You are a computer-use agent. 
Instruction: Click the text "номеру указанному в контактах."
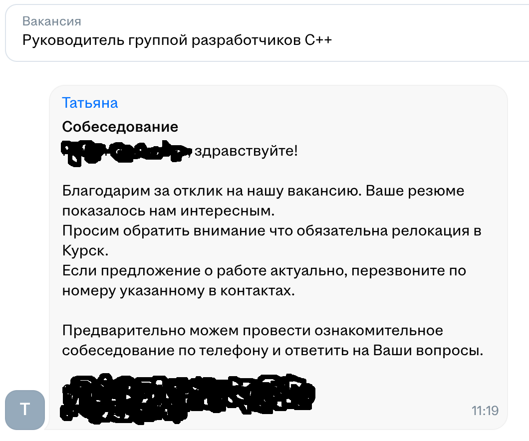(x=178, y=291)
